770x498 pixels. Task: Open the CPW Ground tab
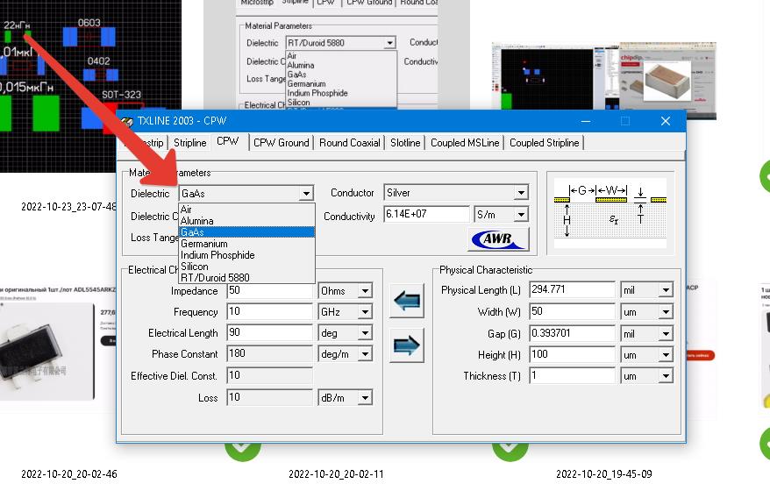tap(282, 143)
